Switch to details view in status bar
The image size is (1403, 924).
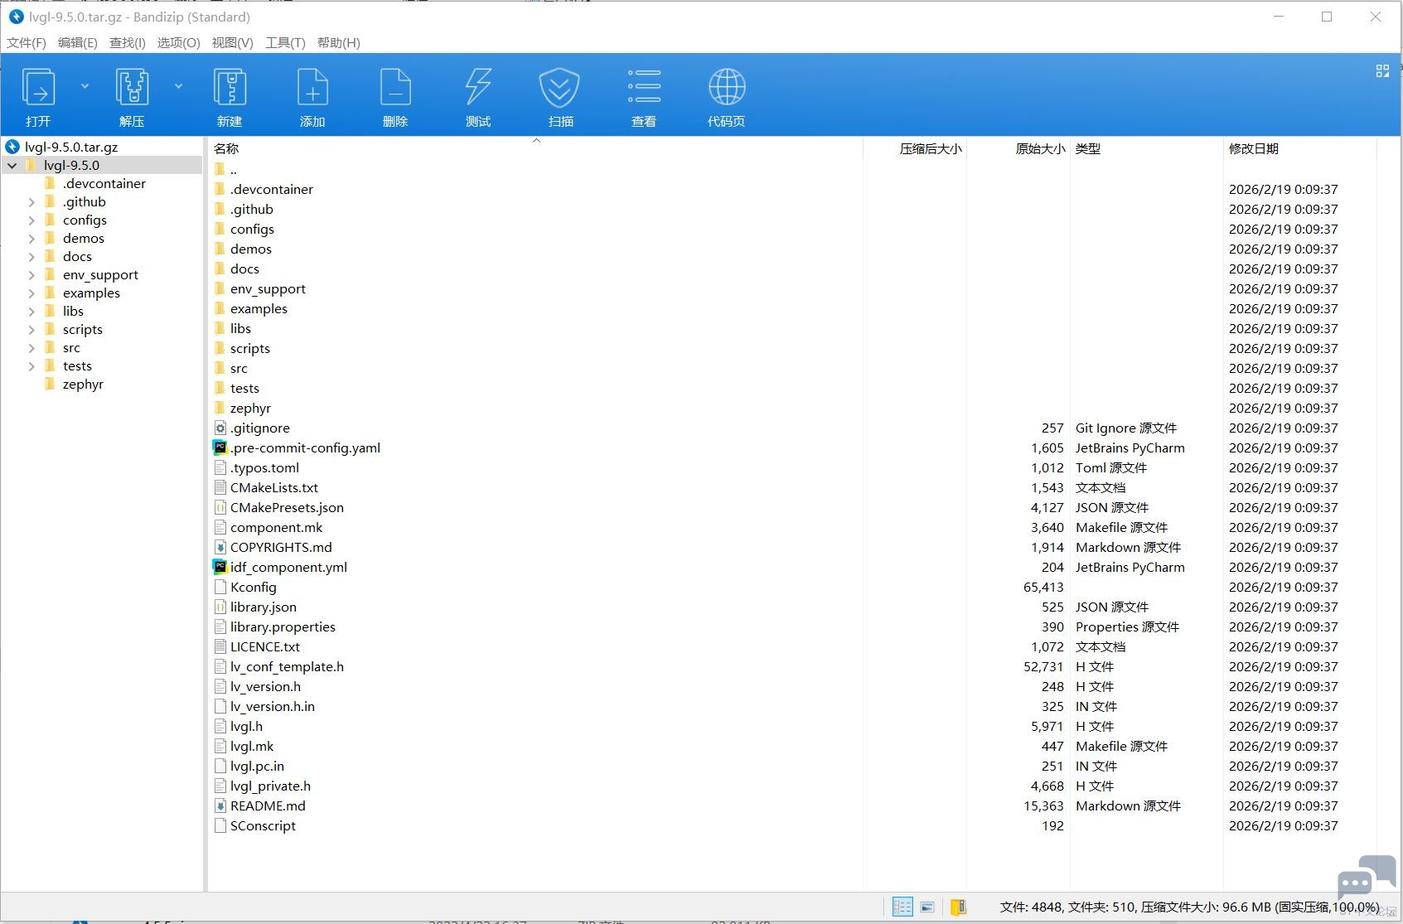[902, 907]
